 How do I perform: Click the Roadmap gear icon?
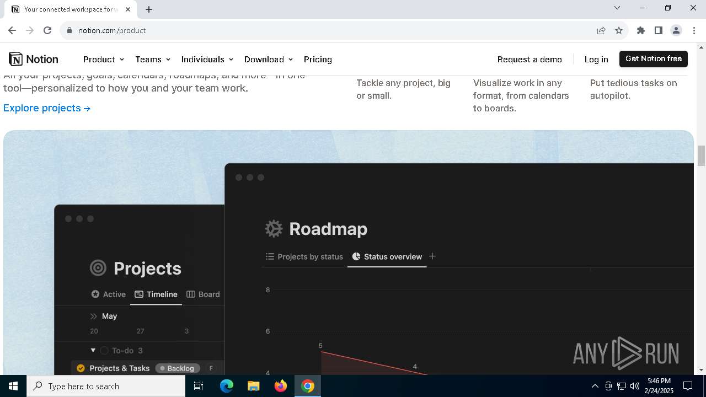point(274,228)
